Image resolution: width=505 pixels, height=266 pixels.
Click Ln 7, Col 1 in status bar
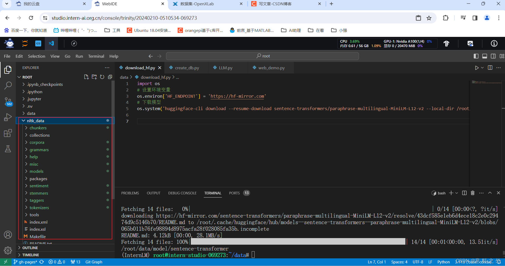[377, 262]
